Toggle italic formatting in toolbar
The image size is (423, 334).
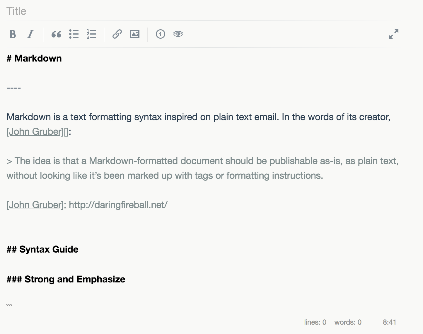pos(30,34)
